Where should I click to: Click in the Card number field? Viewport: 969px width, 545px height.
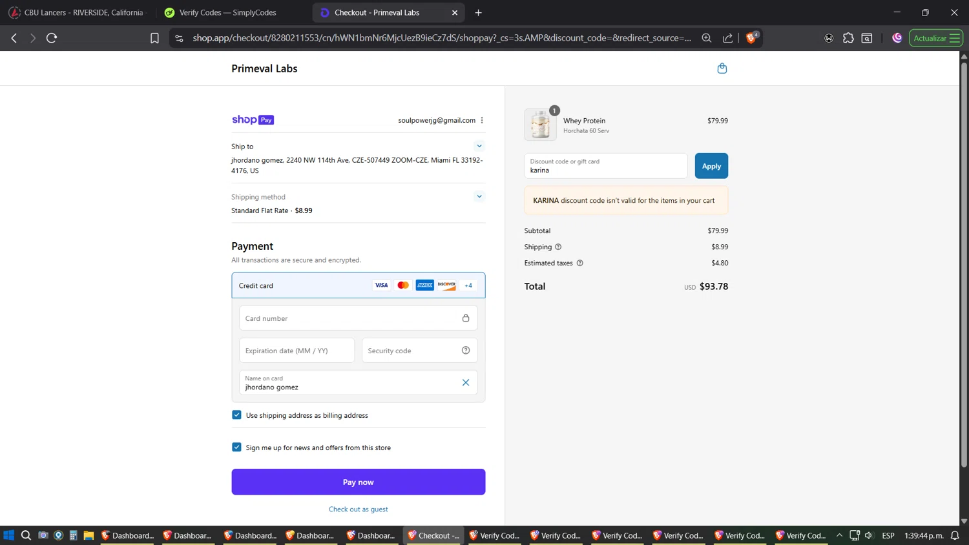359,318
